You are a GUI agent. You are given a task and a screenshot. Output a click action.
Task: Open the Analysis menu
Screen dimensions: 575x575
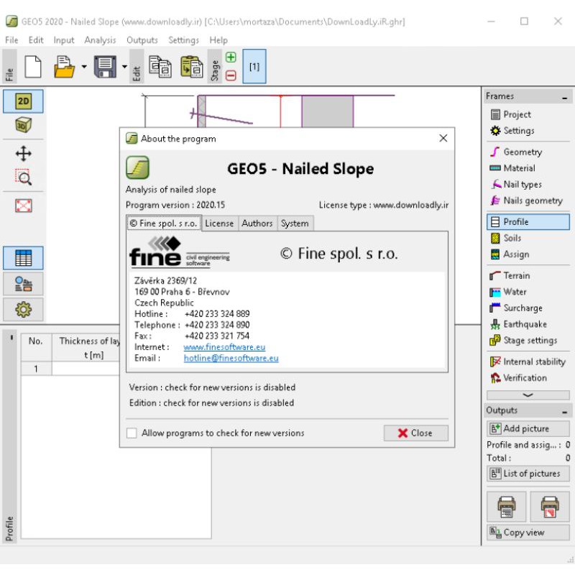tap(100, 40)
